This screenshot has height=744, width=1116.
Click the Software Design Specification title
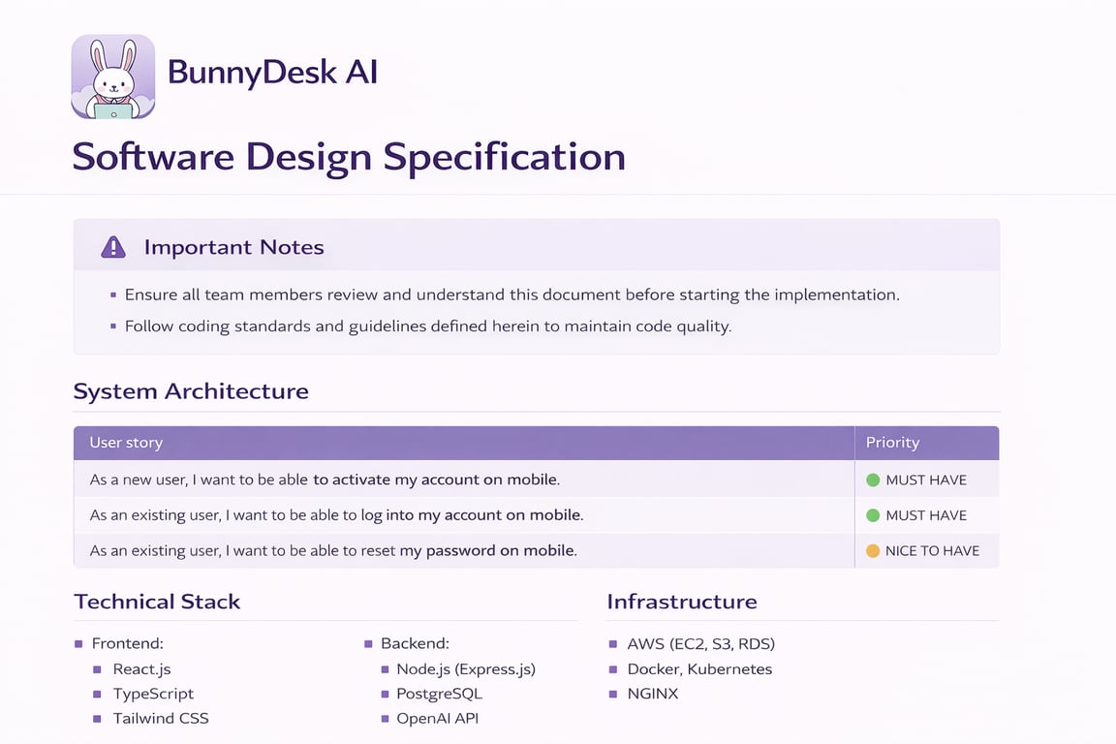point(349,157)
